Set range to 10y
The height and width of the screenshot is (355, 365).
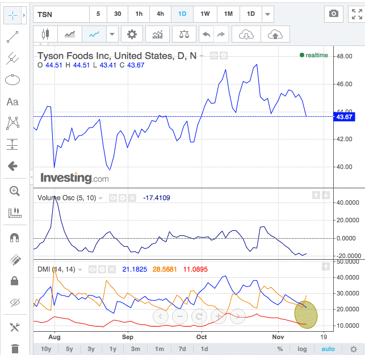[x=46, y=349]
